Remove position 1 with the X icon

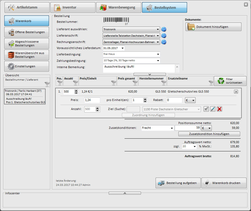tap(236, 91)
